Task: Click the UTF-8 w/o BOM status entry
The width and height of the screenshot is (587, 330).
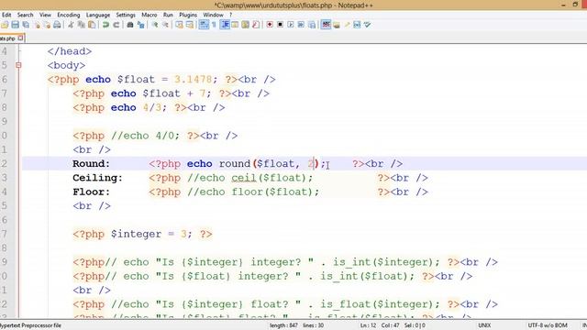Action: coord(548,325)
